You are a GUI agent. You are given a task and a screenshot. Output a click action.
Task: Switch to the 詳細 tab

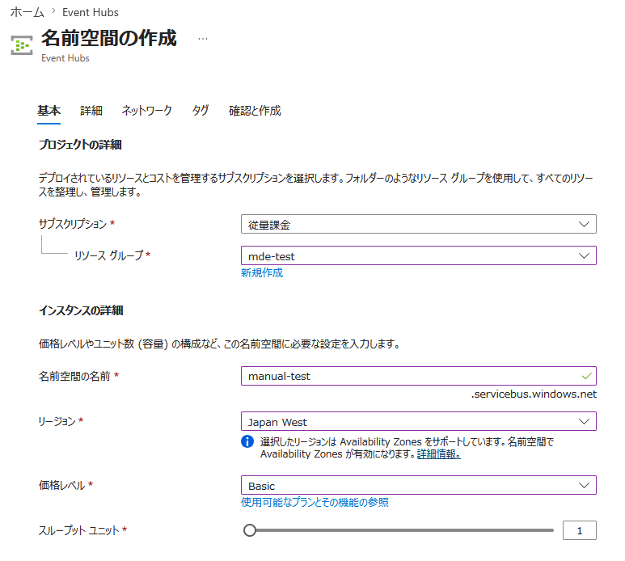(x=91, y=111)
